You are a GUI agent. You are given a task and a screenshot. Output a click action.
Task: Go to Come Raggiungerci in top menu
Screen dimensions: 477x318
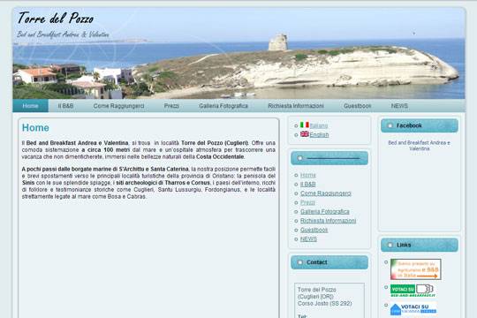click(118, 106)
